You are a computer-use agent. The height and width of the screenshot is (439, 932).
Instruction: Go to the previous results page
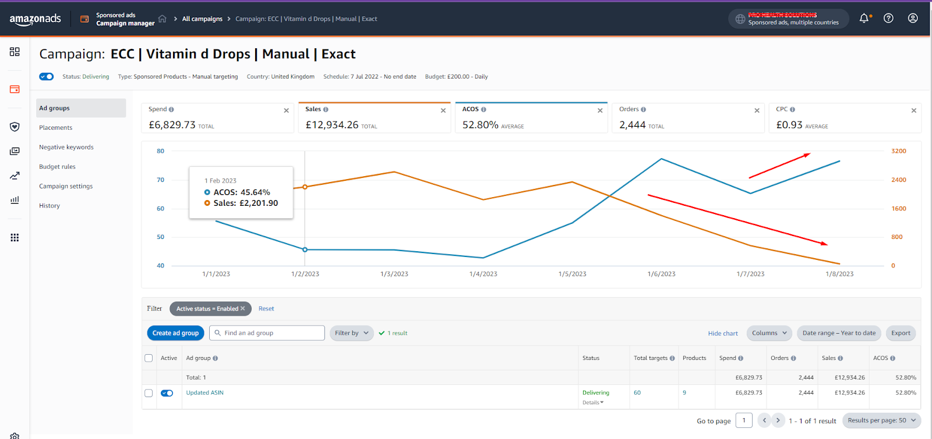click(764, 420)
